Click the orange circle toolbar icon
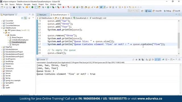 pos(27,7)
